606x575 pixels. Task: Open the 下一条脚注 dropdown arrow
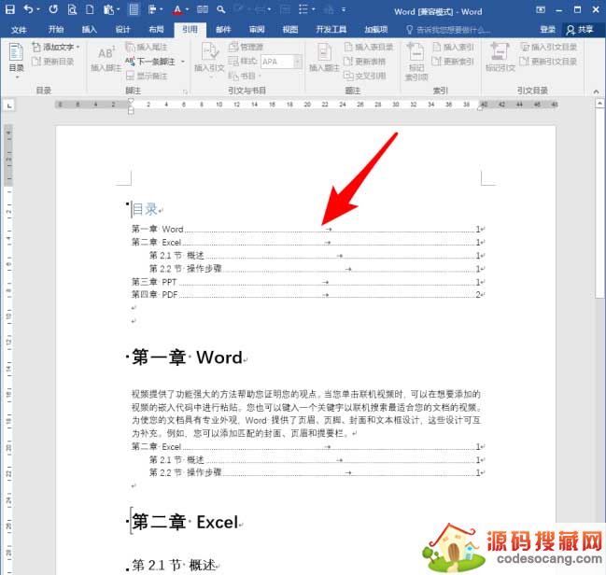tap(180, 62)
